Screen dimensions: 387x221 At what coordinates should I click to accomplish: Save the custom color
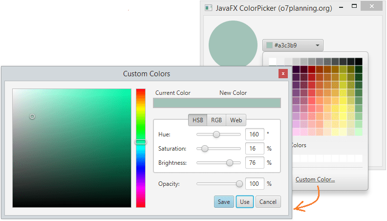[224, 202]
